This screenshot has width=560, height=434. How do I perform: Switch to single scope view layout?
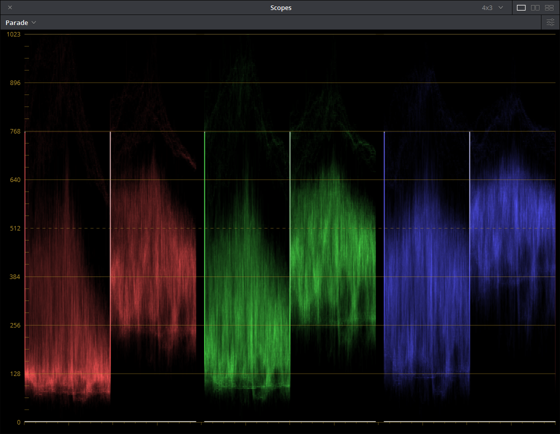point(521,7)
